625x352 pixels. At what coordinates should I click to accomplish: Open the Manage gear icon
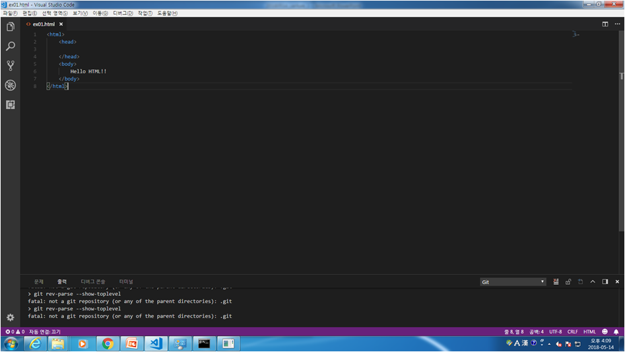click(x=11, y=317)
